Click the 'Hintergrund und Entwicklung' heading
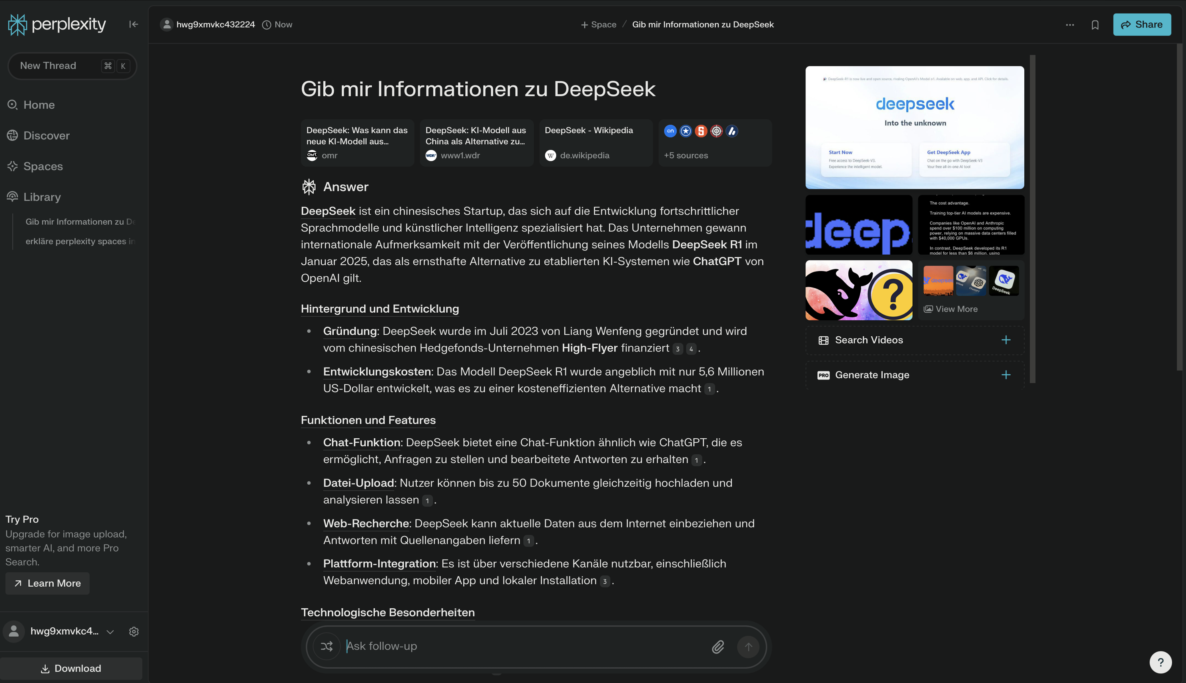The image size is (1186, 683). point(380,309)
